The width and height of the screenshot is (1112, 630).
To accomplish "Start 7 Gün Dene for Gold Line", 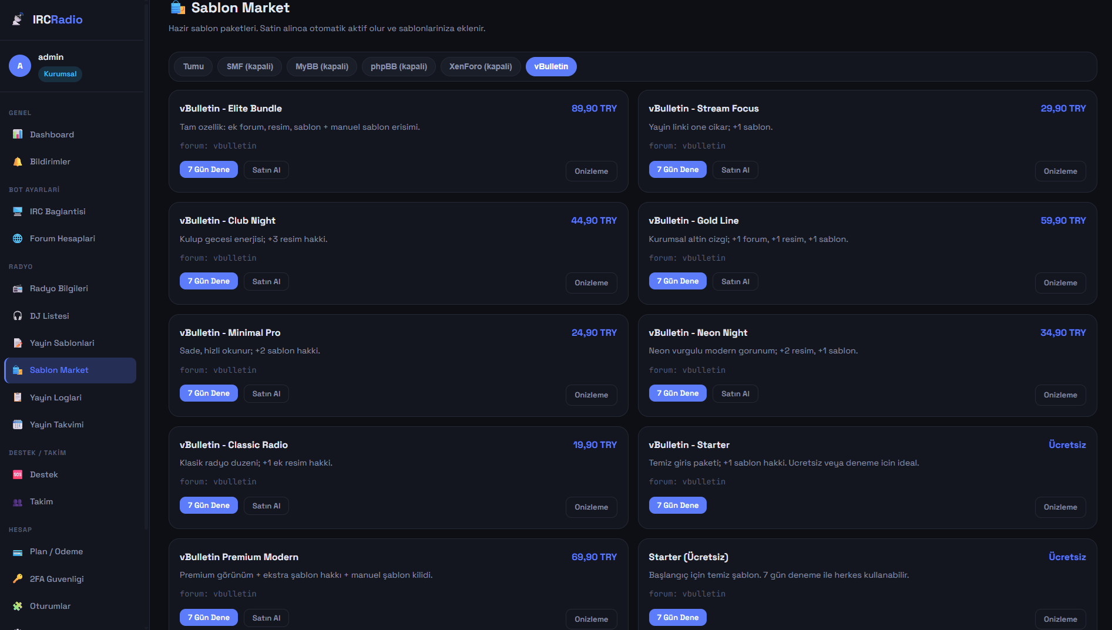I will [678, 281].
